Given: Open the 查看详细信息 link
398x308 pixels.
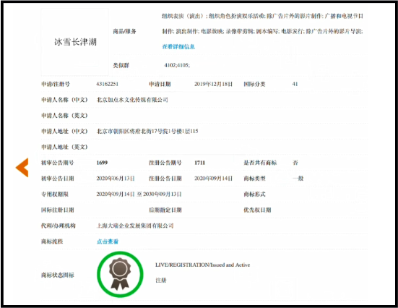Looking at the screenshot, I should pyautogui.click(x=178, y=46).
